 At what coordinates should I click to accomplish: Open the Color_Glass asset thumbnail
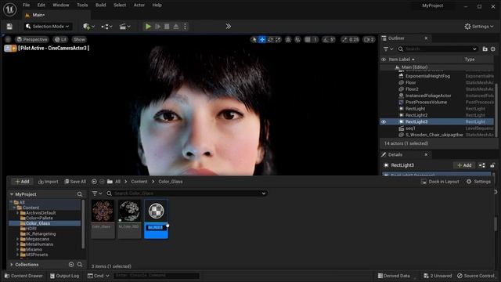tap(103, 211)
